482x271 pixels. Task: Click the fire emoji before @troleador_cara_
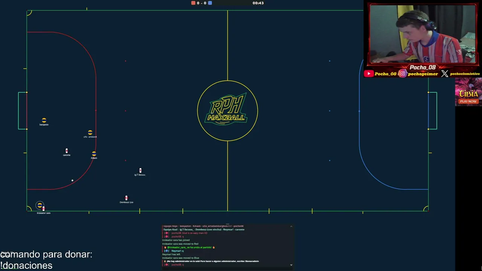click(165, 247)
